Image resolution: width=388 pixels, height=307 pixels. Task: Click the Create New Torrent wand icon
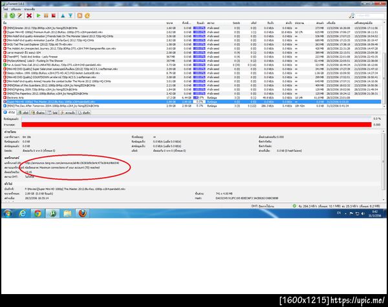(x=19, y=16)
